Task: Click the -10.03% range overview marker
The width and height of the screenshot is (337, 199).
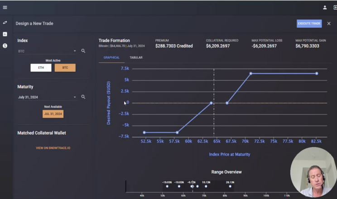Action: [179, 186]
